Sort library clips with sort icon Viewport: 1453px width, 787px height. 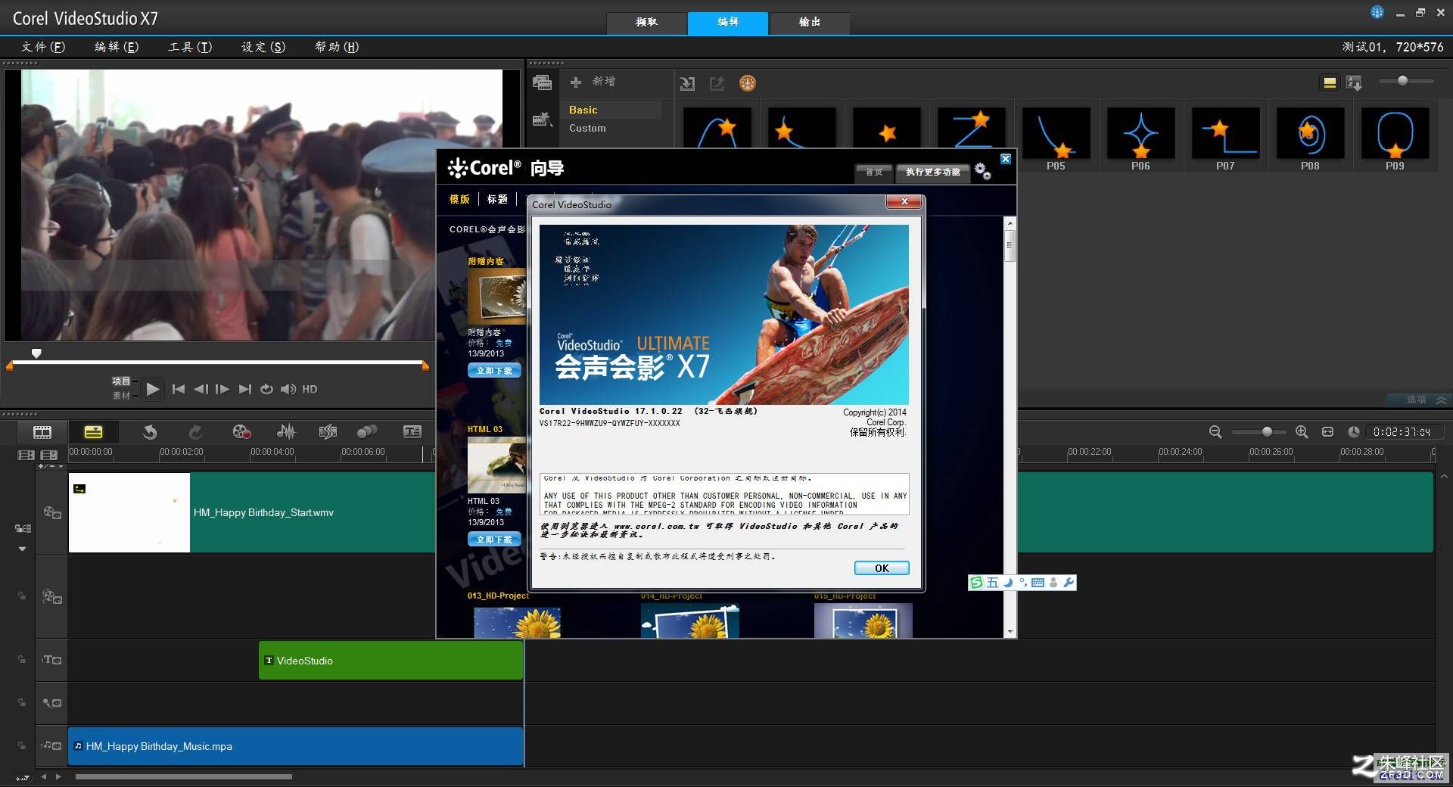tap(1355, 82)
